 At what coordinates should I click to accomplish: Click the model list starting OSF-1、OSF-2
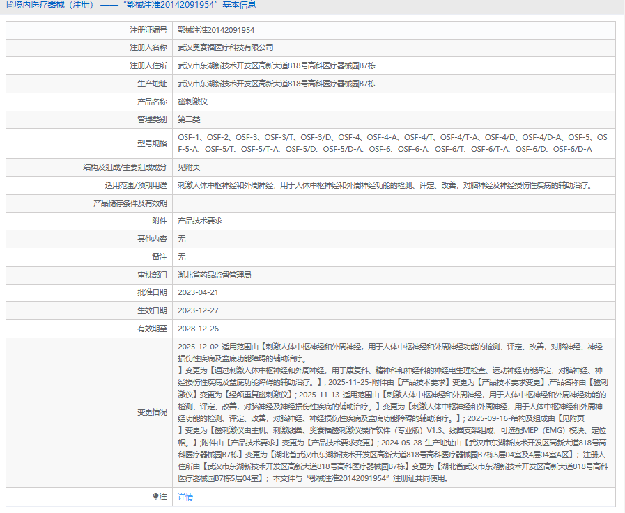pyautogui.click(x=392, y=143)
